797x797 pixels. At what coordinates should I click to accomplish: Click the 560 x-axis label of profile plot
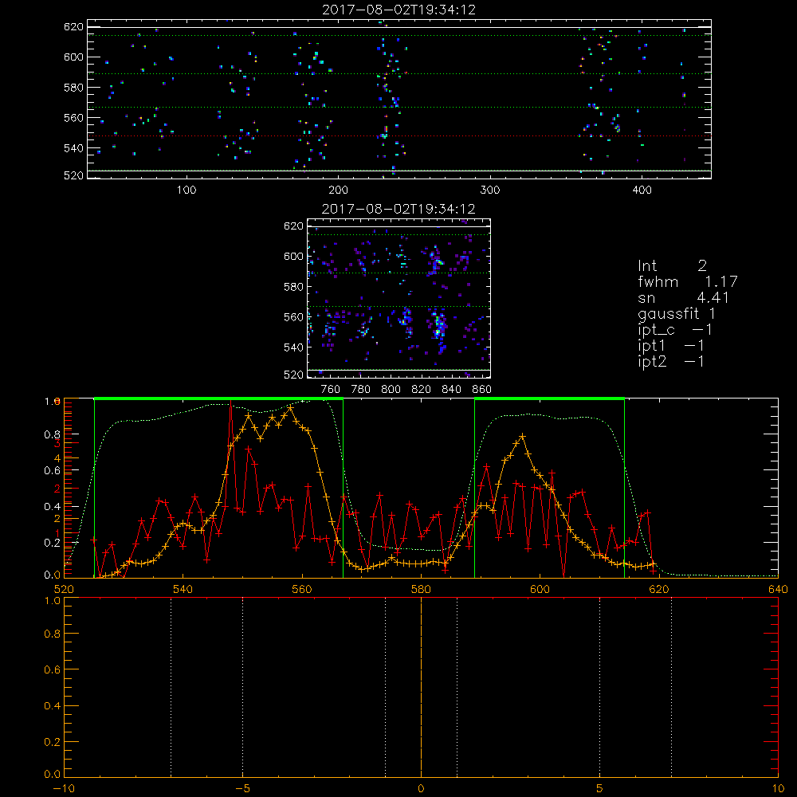click(x=302, y=589)
